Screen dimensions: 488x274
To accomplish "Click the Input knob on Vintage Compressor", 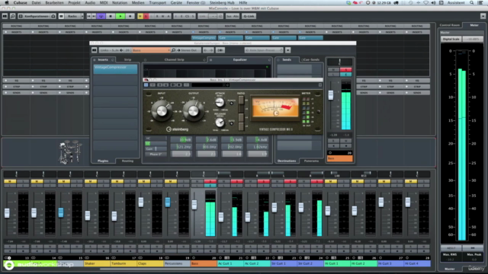I will pyautogui.click(x=162, y=111).
